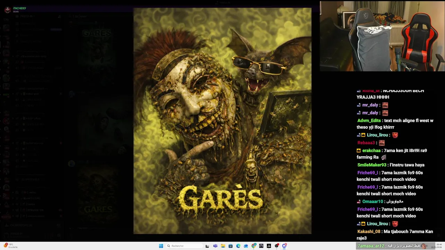445x250 pixels.
Task: Open the weather widget showing 13°C
Action: (x=10, y=245)
